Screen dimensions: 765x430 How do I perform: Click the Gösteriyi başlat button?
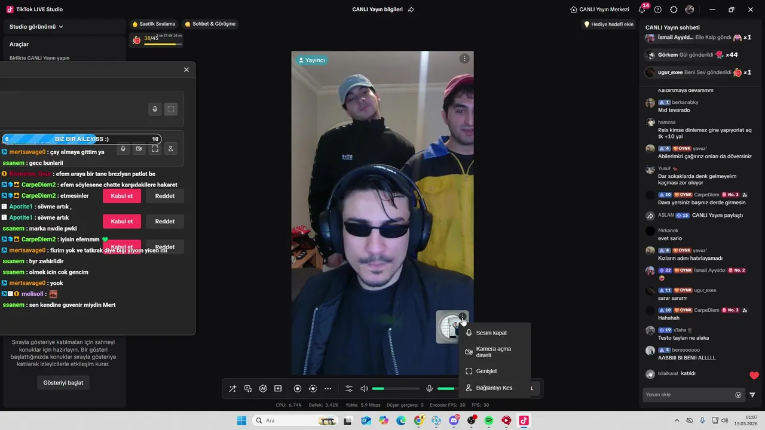click(63, 382)
